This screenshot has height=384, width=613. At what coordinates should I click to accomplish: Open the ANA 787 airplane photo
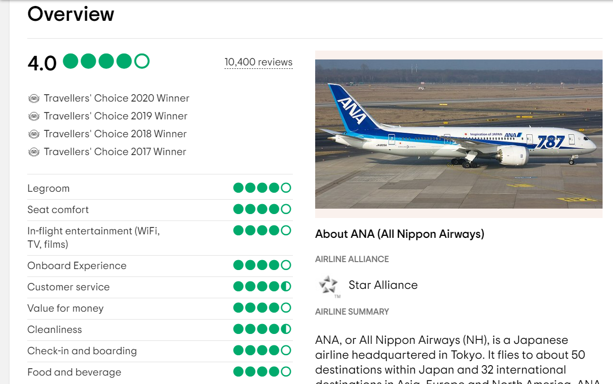pos(459,134)
